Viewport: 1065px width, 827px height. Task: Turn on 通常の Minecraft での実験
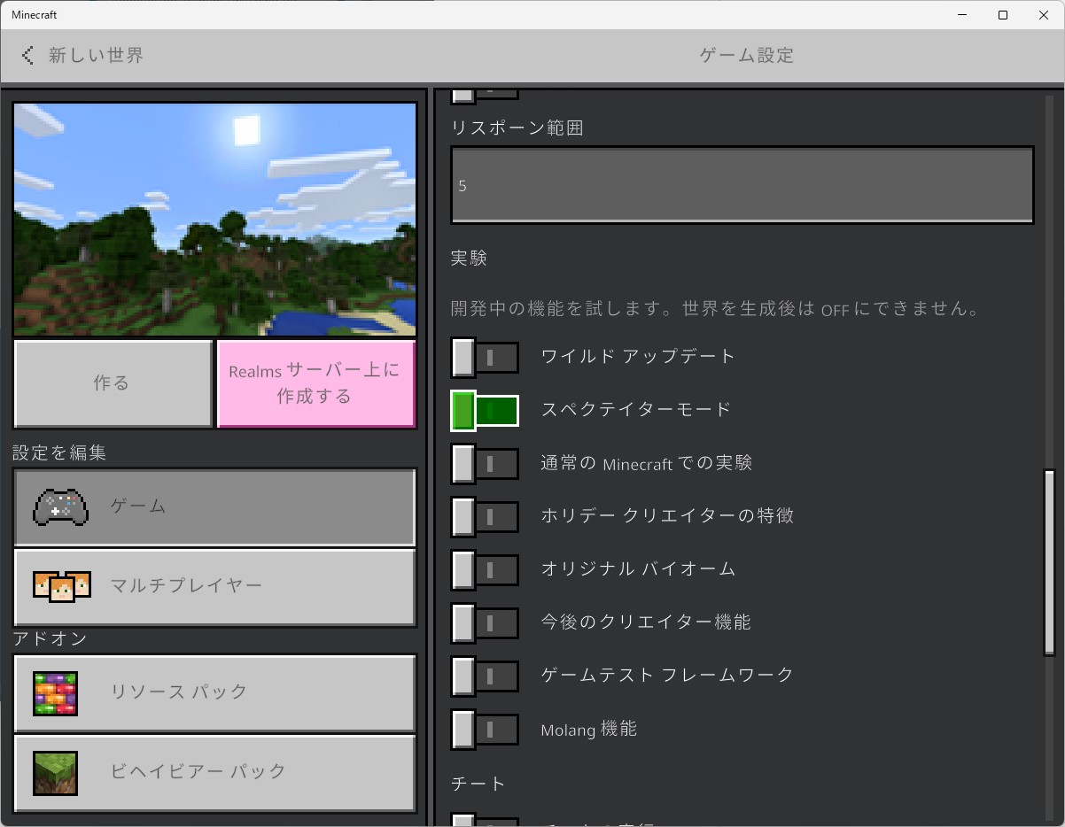pyautogui.click(x=485, y=463)
